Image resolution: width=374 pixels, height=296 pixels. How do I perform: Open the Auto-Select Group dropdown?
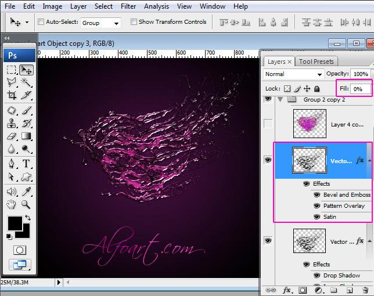(100, 23)
